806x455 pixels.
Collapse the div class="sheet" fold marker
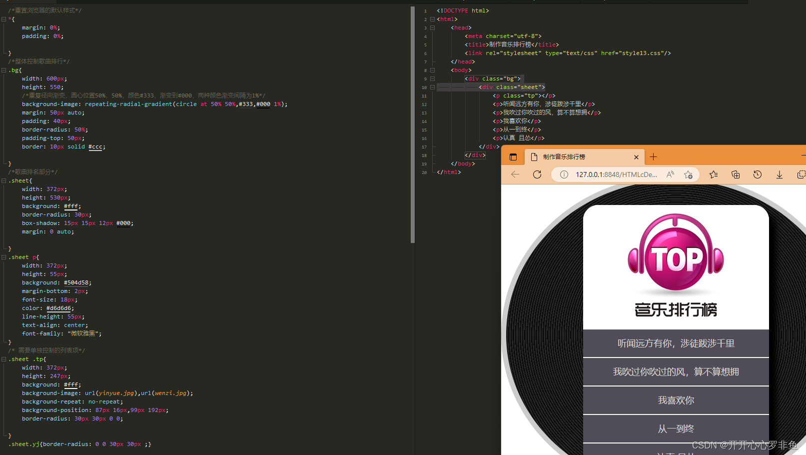pos(432,87)
